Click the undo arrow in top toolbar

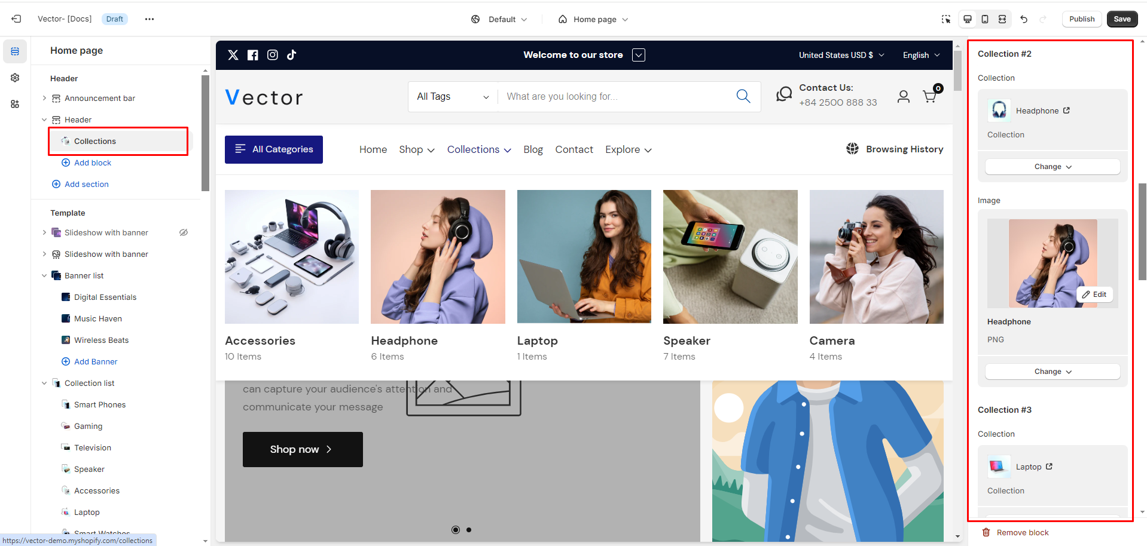point(1024,19)
